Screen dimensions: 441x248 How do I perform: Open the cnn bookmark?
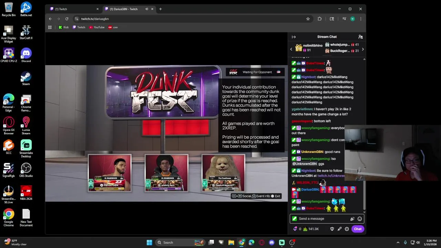click(x=113, y=27)
